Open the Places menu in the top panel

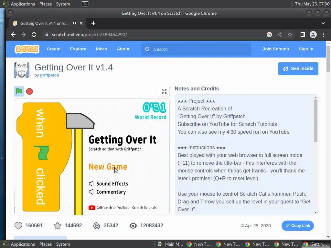(x=45, y=4)
